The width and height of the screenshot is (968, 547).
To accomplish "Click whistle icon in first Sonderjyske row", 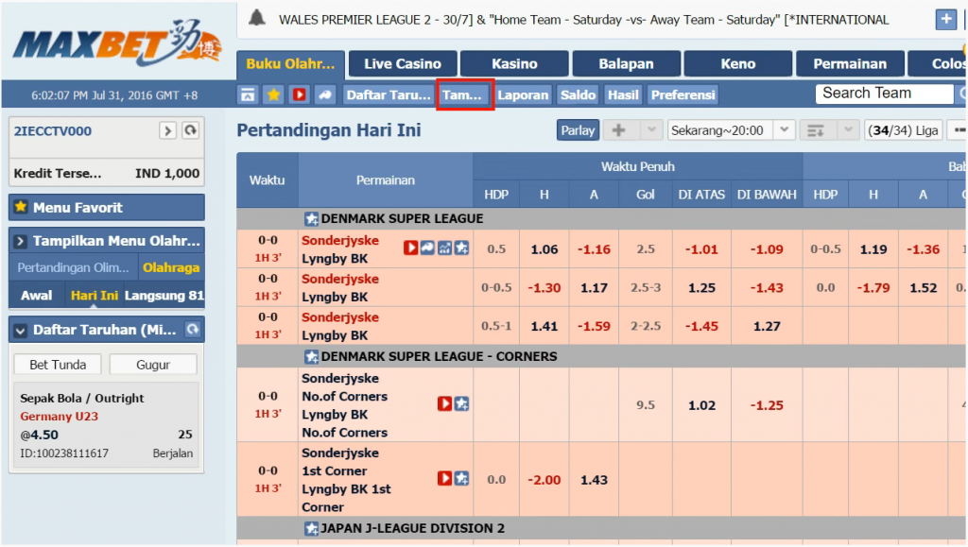I will pos(427,248).
